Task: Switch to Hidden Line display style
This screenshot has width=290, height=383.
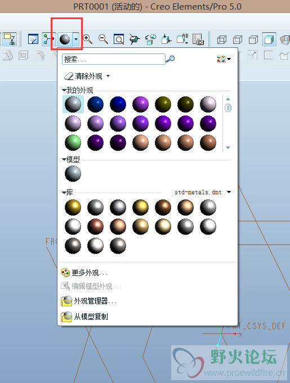Action: click(238, 39)
